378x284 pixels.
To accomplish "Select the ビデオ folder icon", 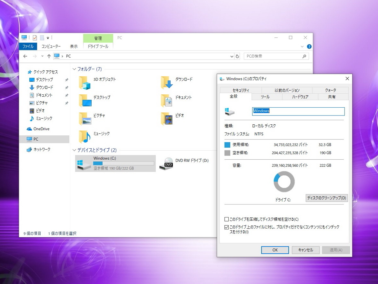I will (167, 119).
